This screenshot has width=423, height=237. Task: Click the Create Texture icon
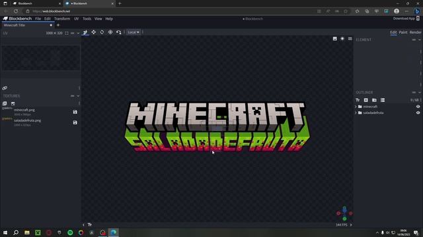point(13,103)
